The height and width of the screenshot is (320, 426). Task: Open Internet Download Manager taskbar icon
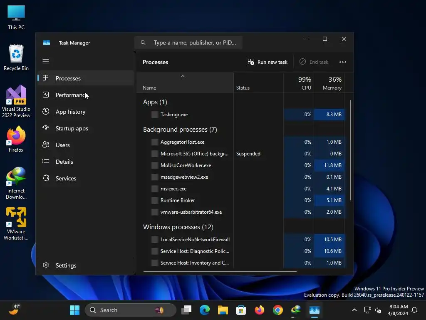coord(296,310)
